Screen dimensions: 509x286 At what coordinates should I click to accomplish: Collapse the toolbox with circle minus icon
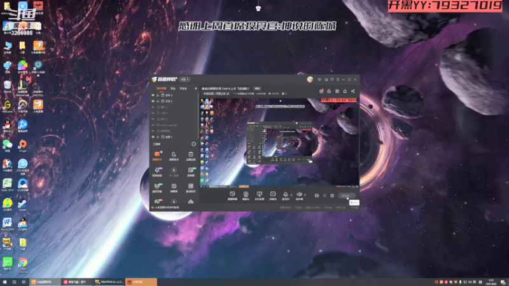[194, 144]
